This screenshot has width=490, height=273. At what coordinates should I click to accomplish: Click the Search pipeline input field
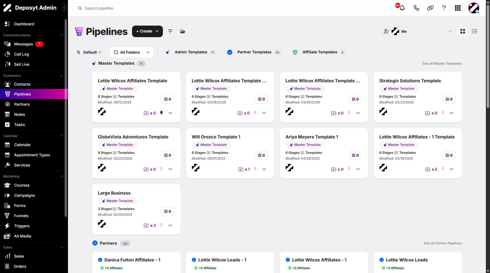coord(229,8)
